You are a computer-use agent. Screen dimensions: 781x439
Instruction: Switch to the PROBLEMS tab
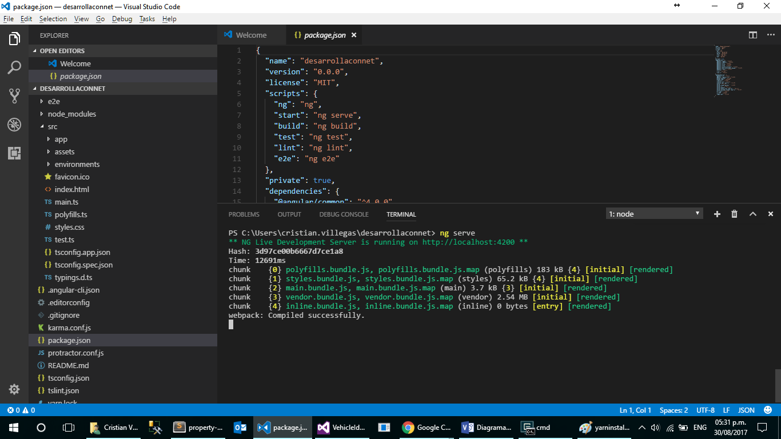coord(244,214)
